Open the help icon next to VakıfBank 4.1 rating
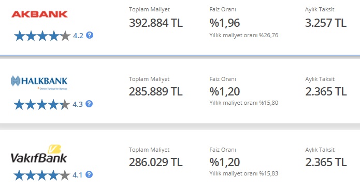The image size is (360, 193). 89,174
